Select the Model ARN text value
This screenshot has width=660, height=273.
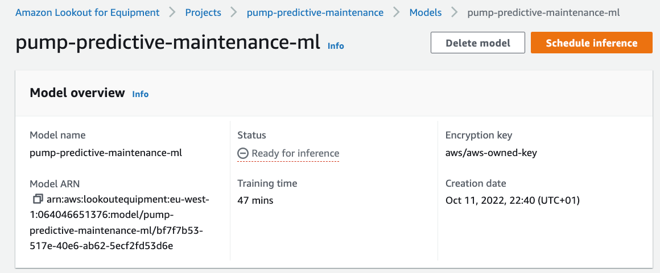coord(121,223)
